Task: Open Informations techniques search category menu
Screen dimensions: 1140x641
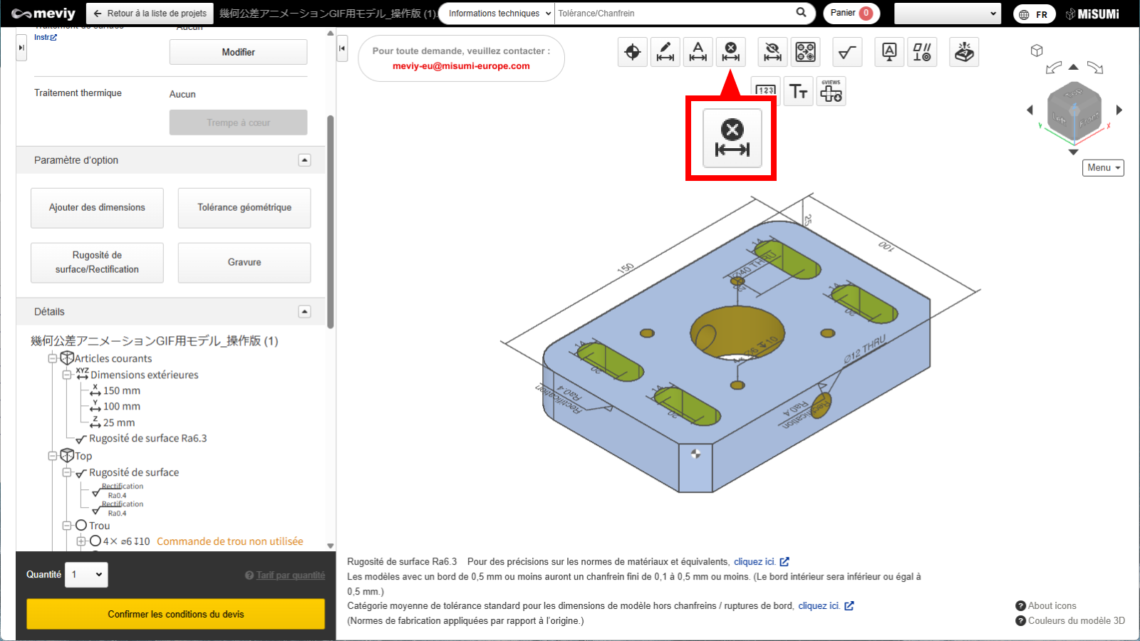Action: point(499,14)
